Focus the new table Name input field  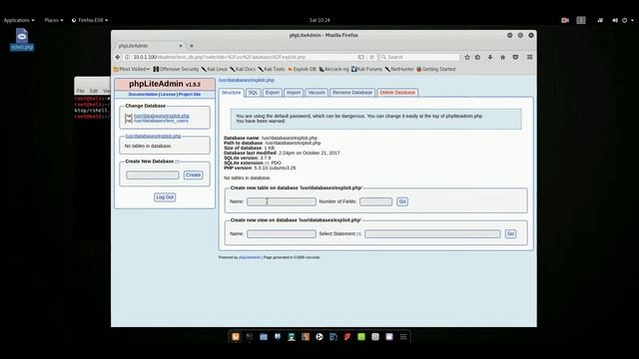tap(282, 201)
